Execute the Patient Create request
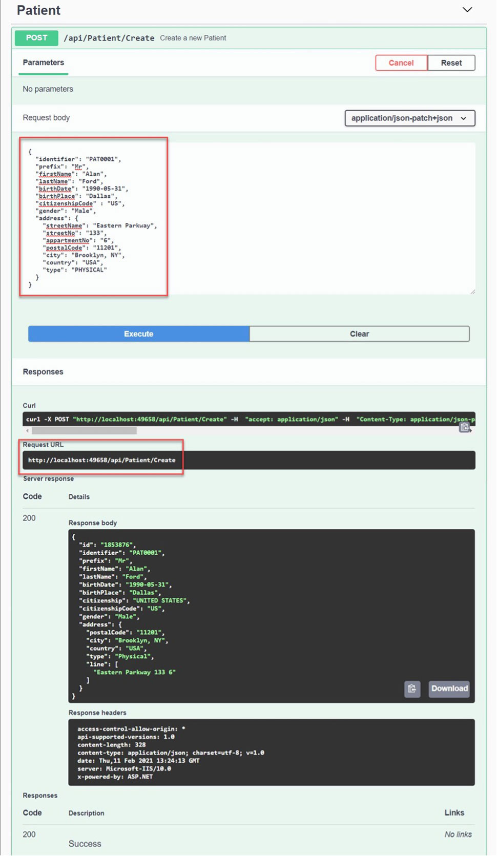Screen dimensions: 497x856 [x=139, y=334]
